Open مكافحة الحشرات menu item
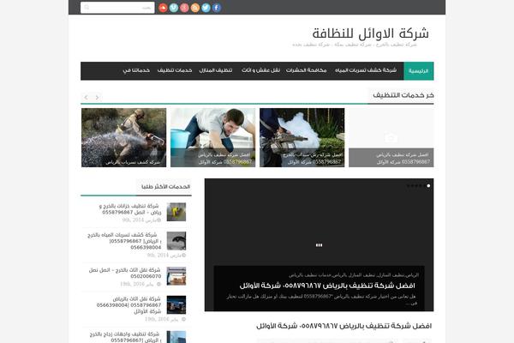Image resolution: width=514 pixels, height=343 pixels. 306,70
